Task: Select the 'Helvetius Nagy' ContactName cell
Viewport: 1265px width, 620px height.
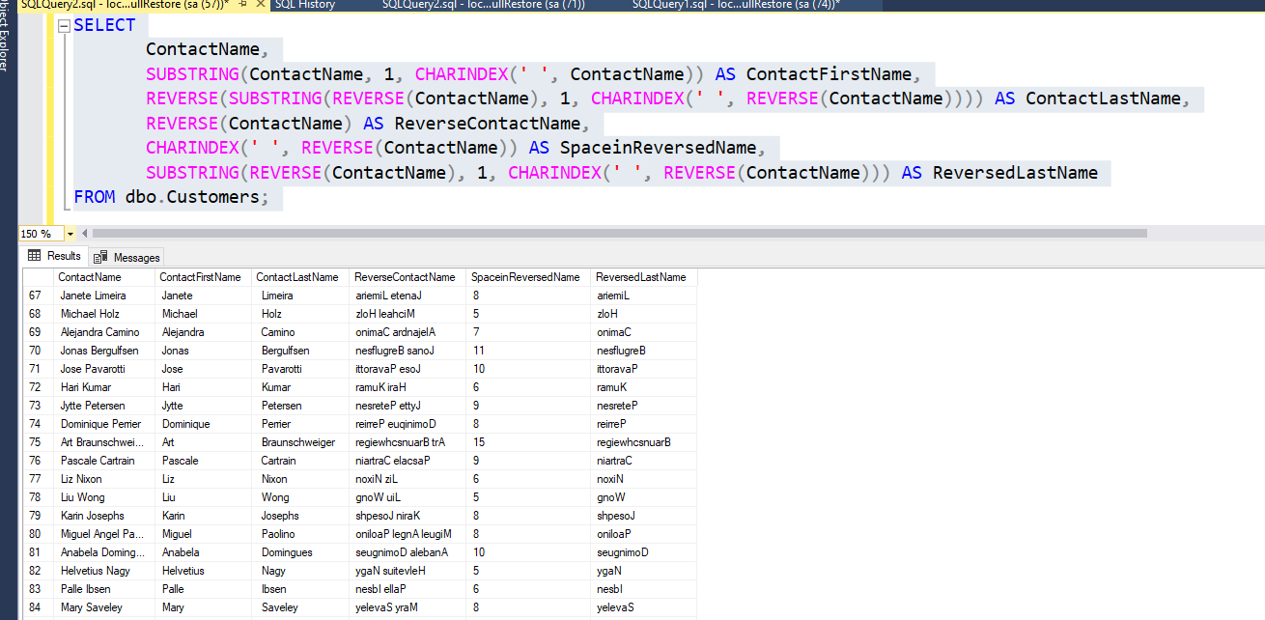Action: coord(104,571)
